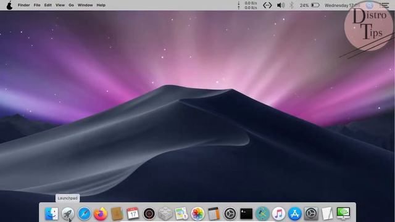This screenshot has width=395, height=222.
Task: Open the volume speaker icon
Action: pyautogui.click(x=281, y=6)
